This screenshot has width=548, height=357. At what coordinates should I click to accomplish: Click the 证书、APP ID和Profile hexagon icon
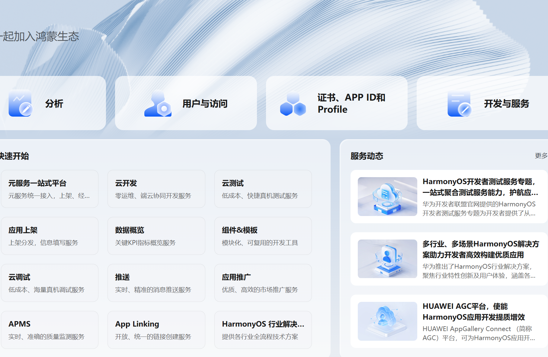pyautogui.click(x=293, y=103)
